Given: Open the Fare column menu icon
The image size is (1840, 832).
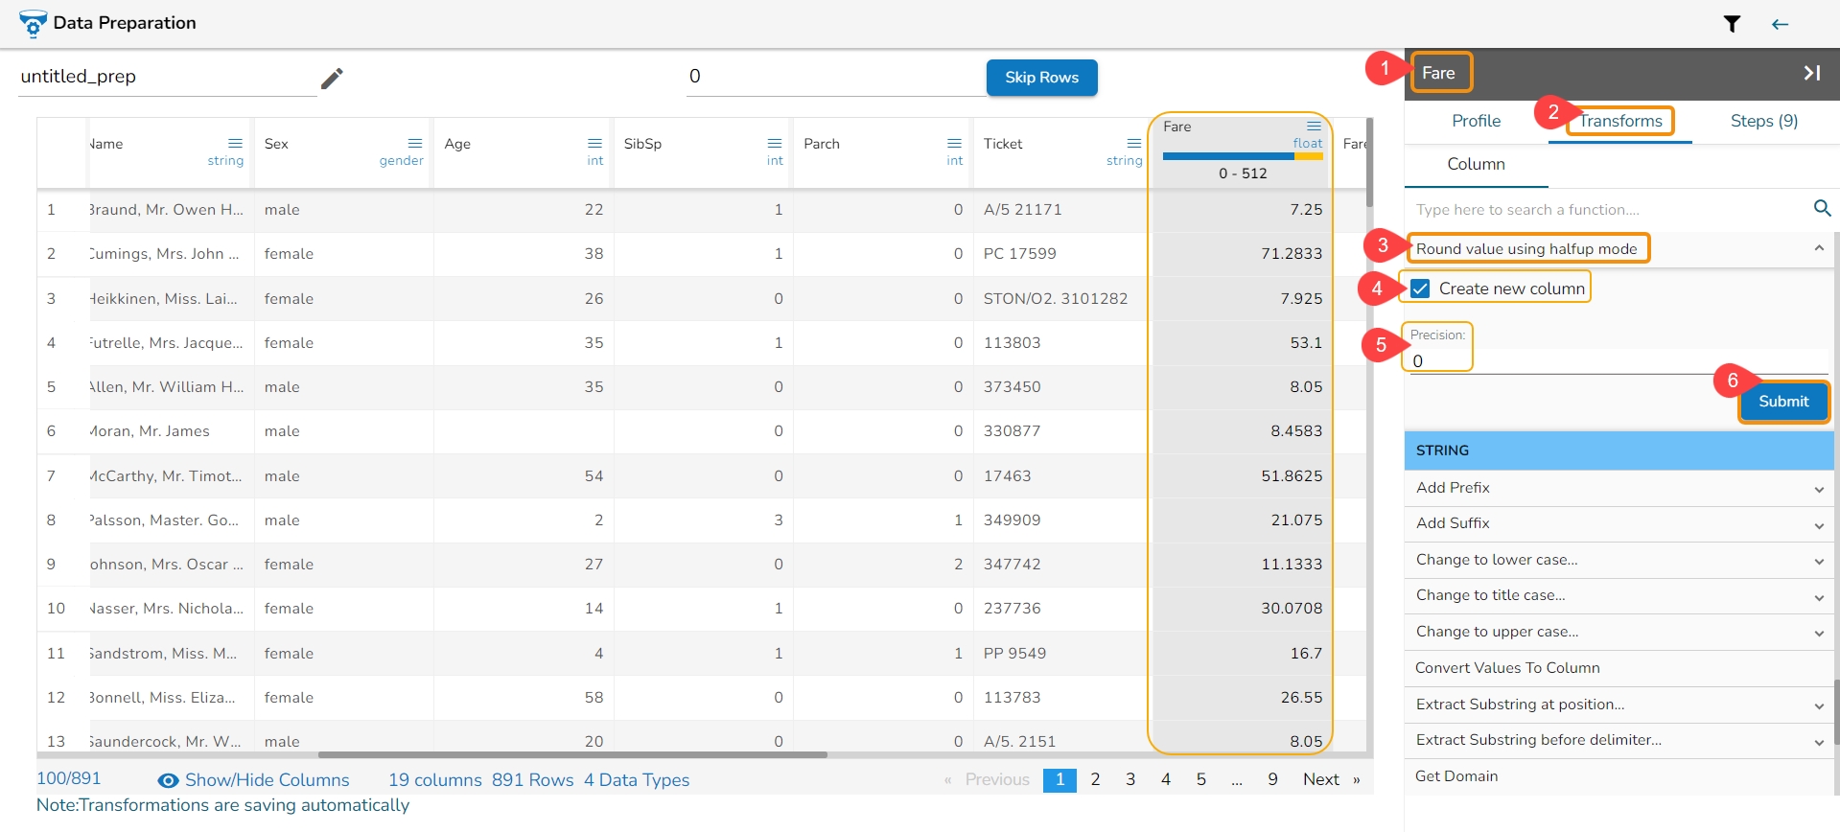Looking at the screenshot, I should click(x=1314, y=127).
